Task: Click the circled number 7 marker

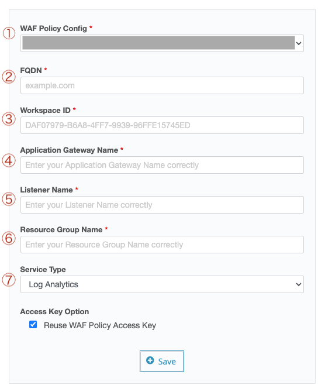Action: 9,280
